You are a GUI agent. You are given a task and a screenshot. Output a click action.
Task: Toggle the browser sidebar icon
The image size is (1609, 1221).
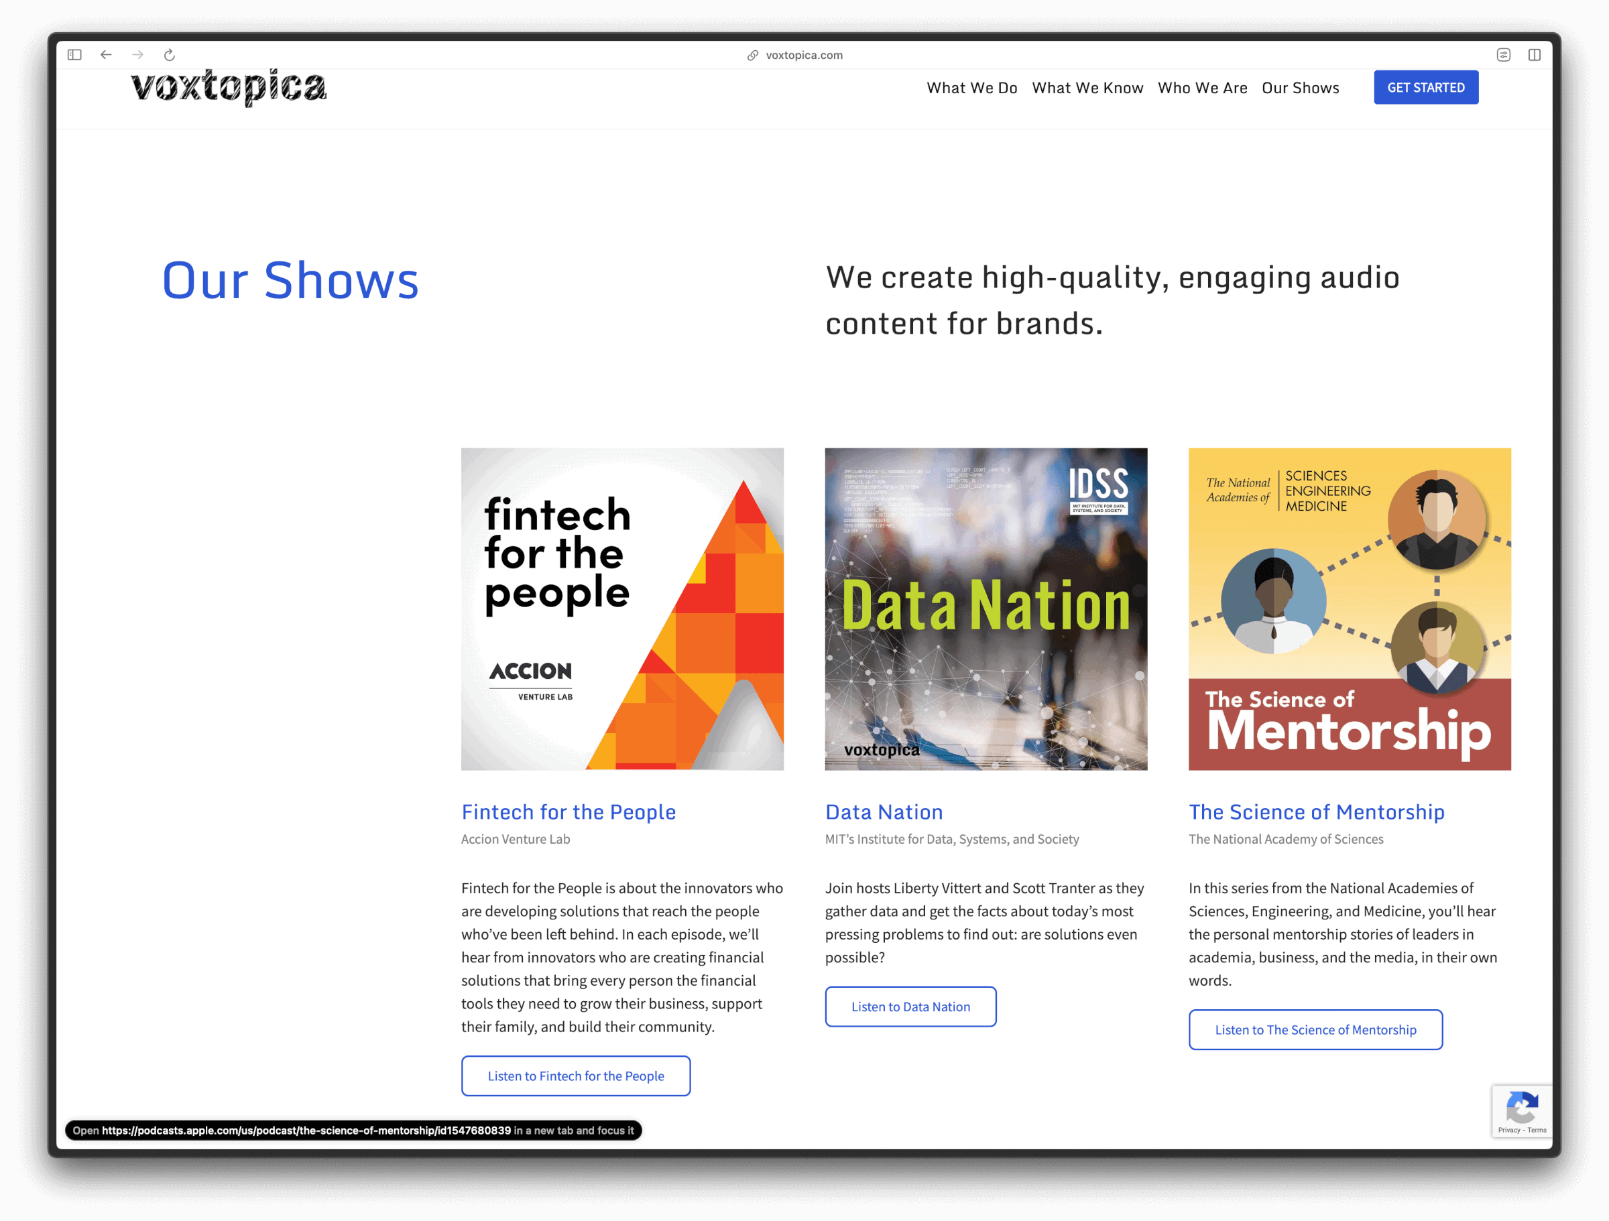74,54
